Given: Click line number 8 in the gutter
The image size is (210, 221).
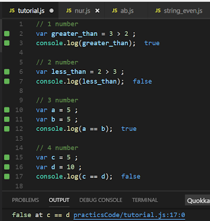Looking at the screenshot, I should [21, 91].
